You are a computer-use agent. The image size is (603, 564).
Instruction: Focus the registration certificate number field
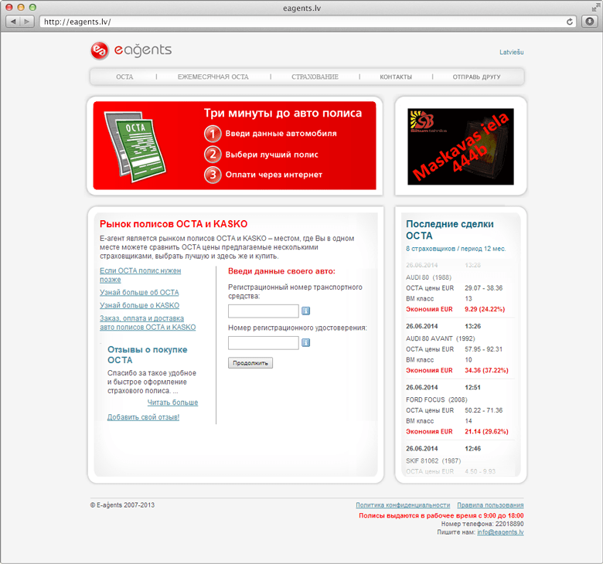pos(263,343)
